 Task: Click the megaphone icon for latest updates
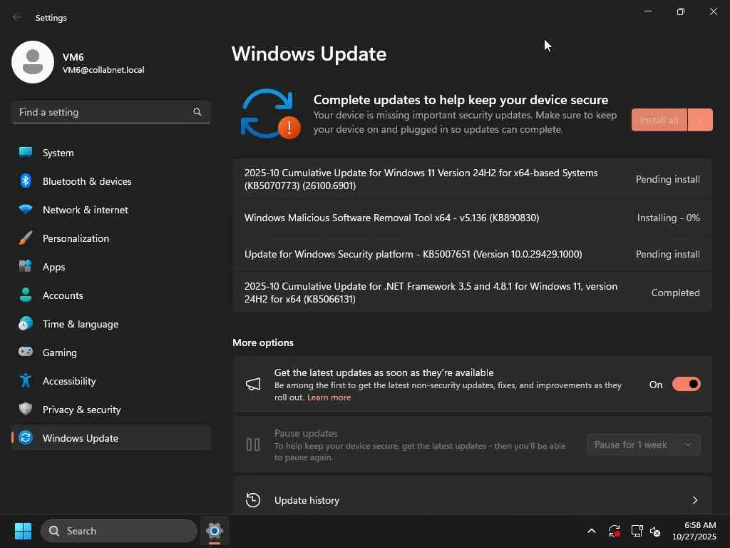pos(253,385)
